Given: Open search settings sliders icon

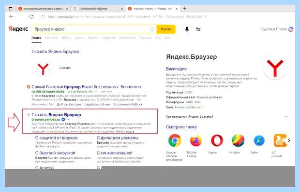Looking at the screenshot, I should 198,29.
